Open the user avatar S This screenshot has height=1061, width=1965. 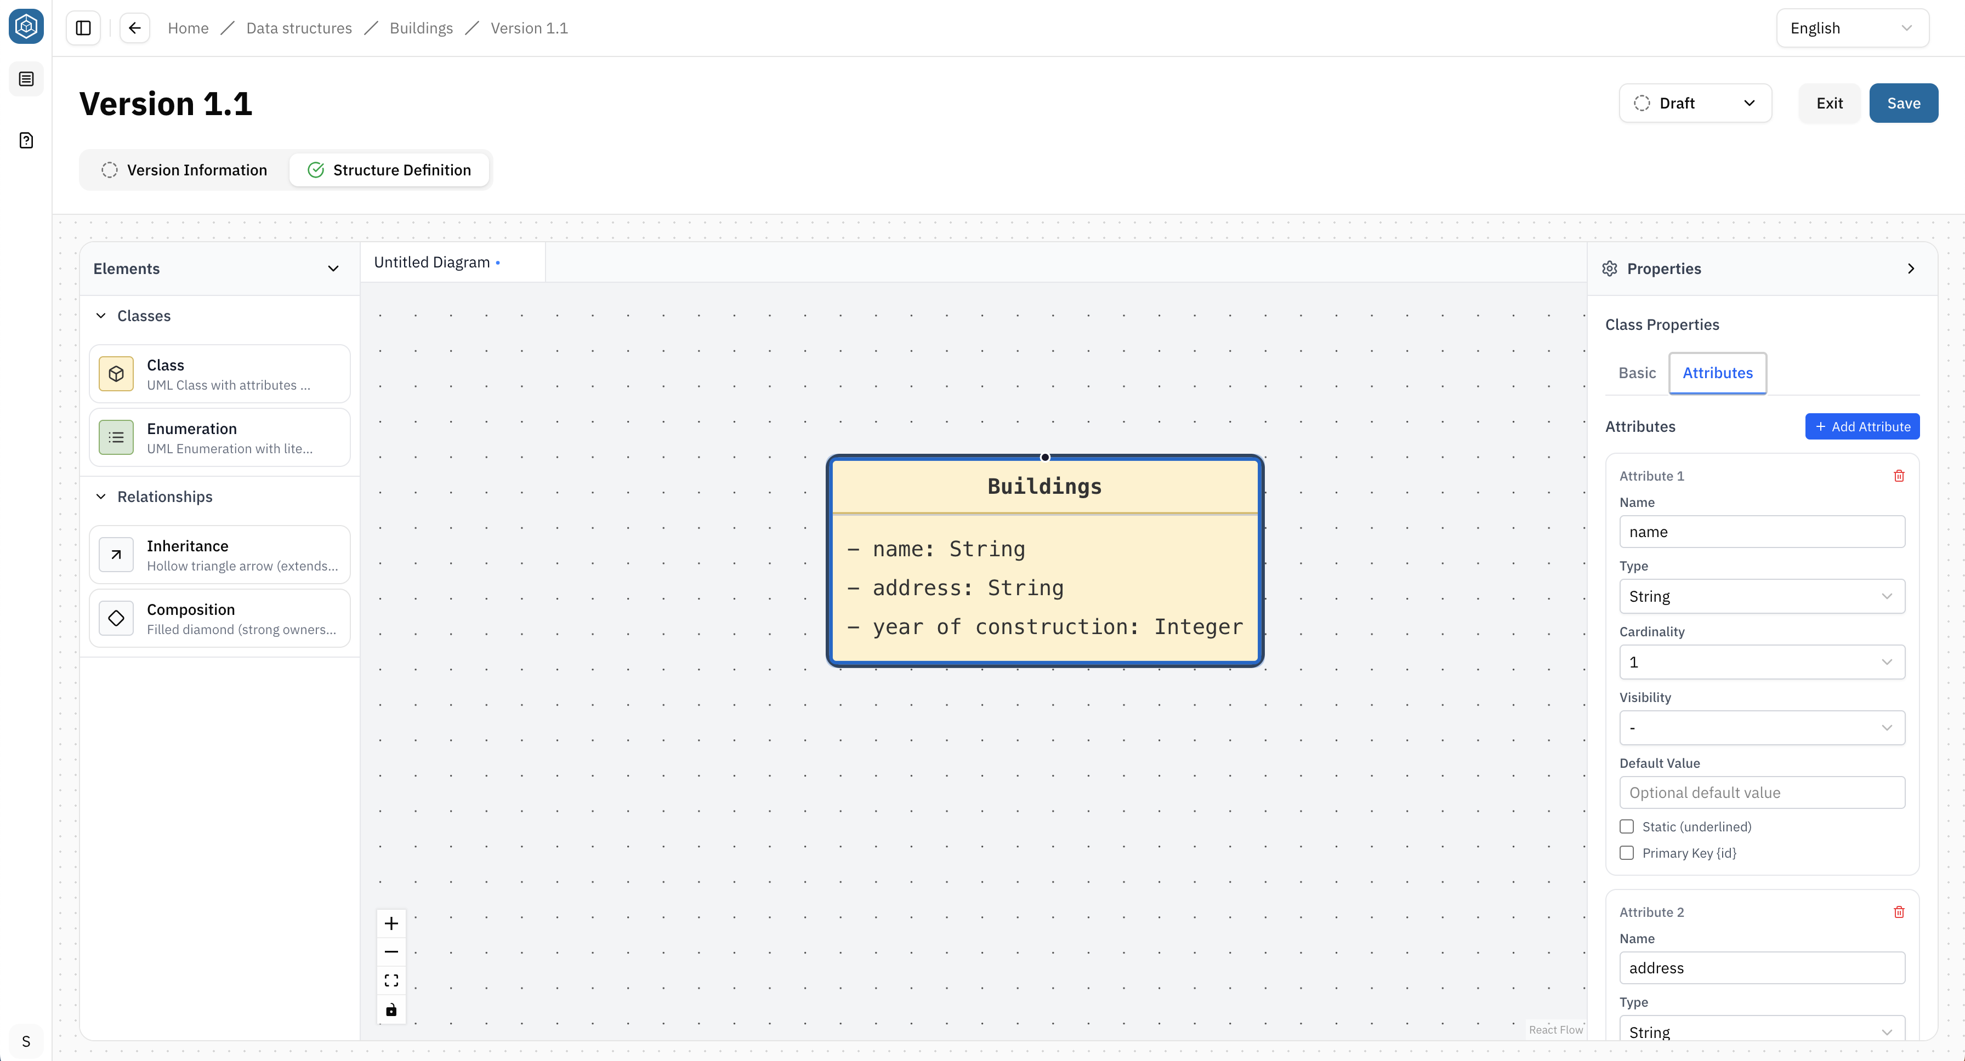click(26, 1041)
